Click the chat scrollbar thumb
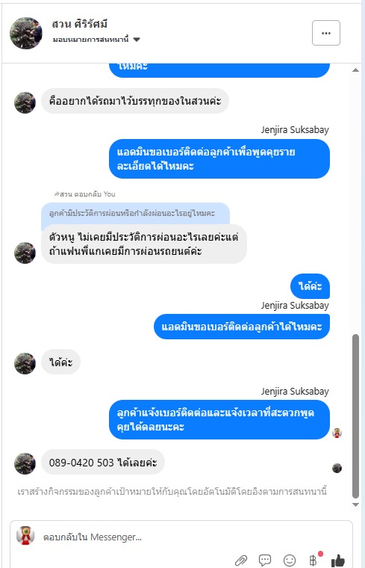The width and height of the screenshot is (365, 568). (x=355, y=416)
